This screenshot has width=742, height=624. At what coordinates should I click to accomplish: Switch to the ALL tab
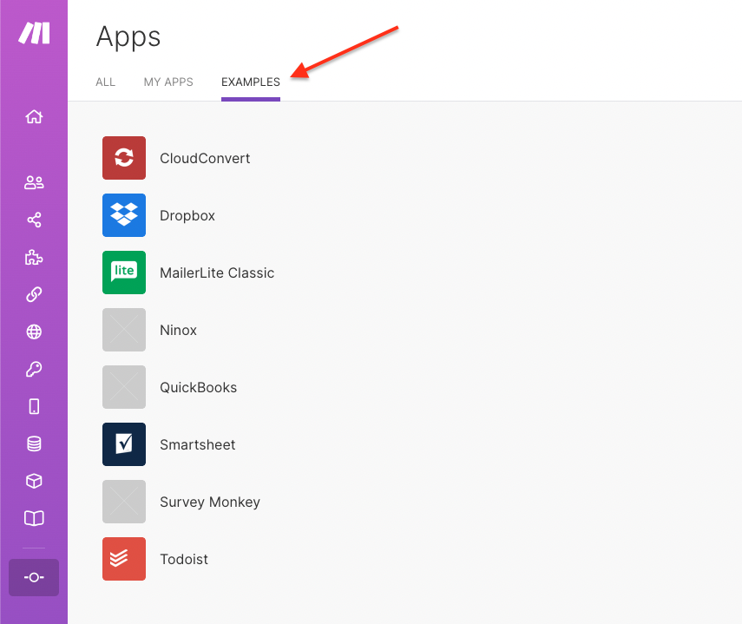106,82
